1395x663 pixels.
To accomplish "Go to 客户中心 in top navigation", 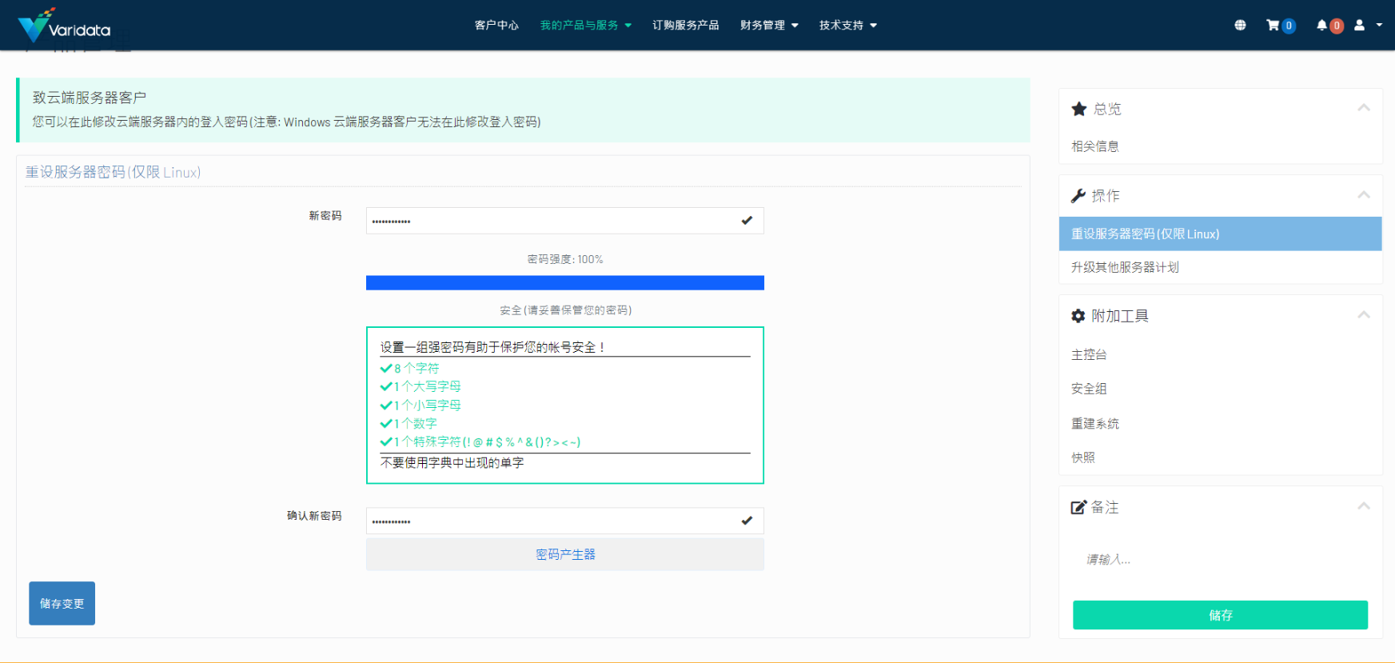I will pyautogui.click(x=496, y=26).
